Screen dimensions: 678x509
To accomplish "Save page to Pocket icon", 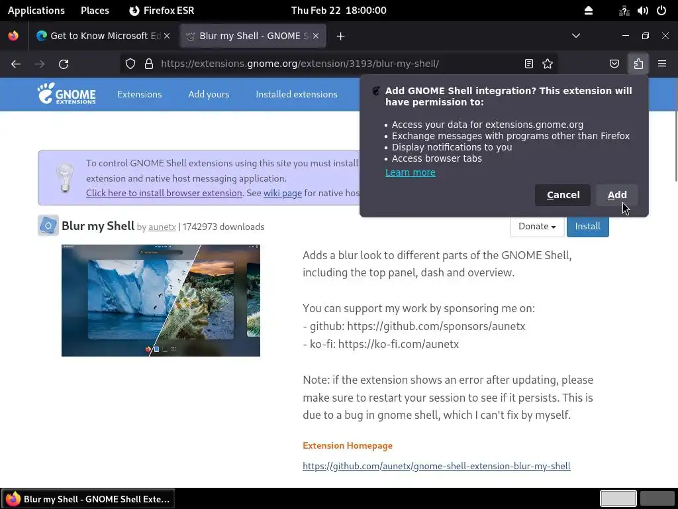I will click(614, 64).
